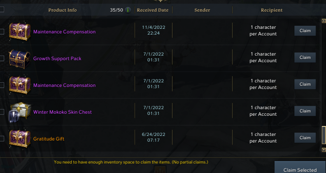Click the scroll down arrow of the list
The image size is (326, 173).
tap(324, 150)
